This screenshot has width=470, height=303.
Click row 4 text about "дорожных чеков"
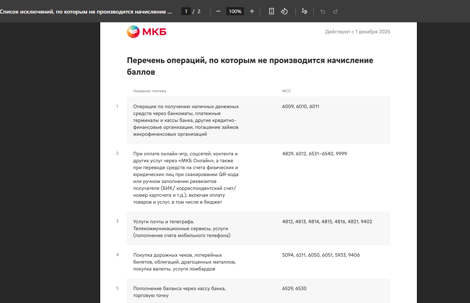coord(177,255)
